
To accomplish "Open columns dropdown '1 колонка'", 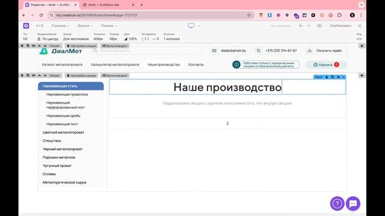I will 171,39.
